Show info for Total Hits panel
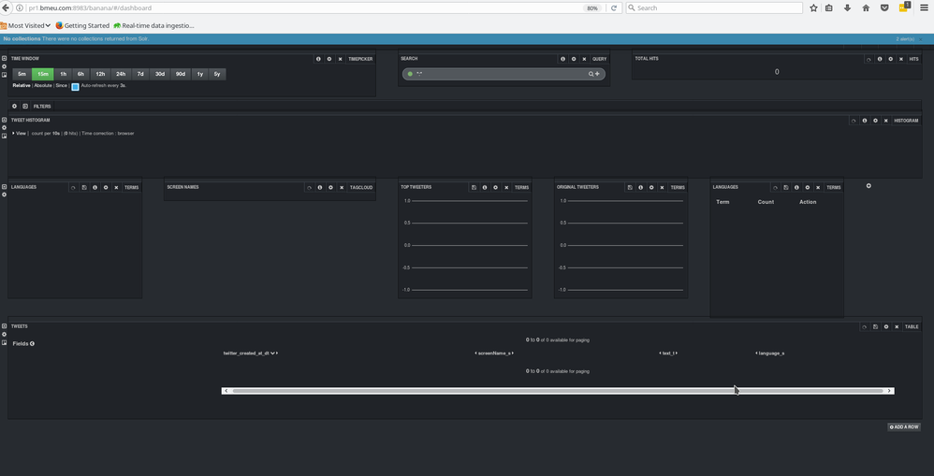The height and width of the screenshot is (476, 934). coord(880,59)
